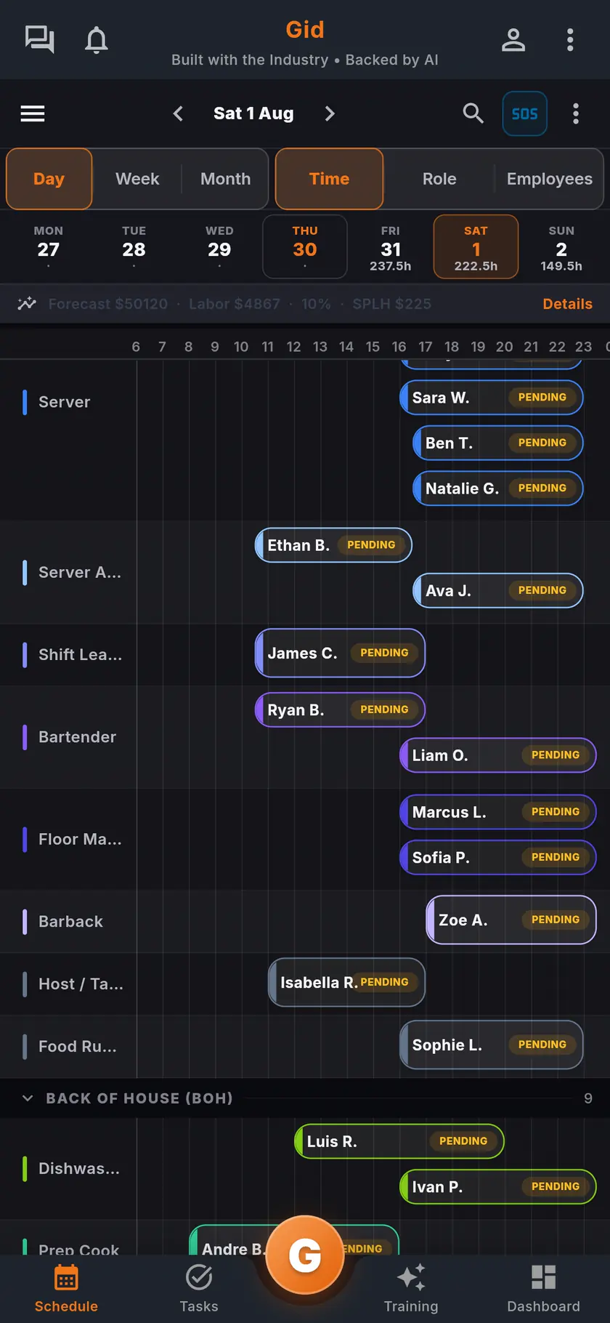Open James C. Shift Lead shift

340,653
